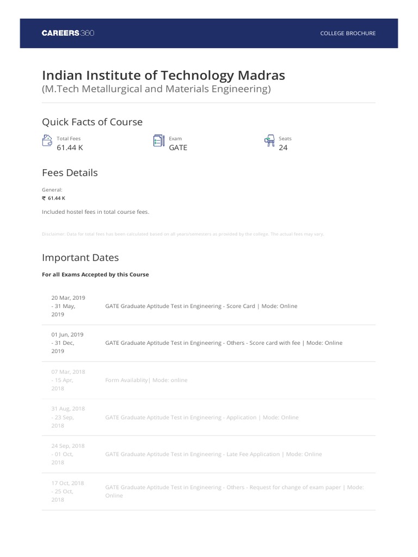Click the Quick Facts of Course heading

[x=92, y=122]
